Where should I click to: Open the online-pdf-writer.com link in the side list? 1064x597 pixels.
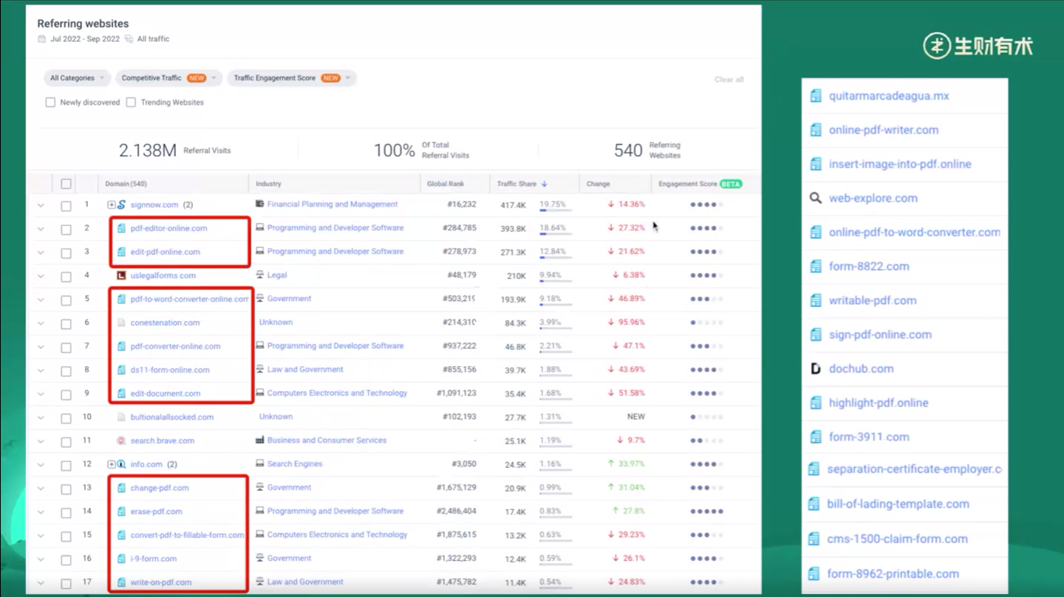(x=884, y=130)
